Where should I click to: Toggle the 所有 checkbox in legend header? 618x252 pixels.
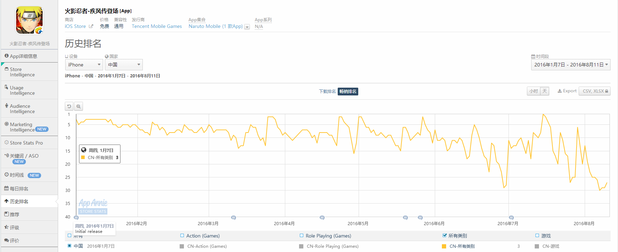click(69, 235)
